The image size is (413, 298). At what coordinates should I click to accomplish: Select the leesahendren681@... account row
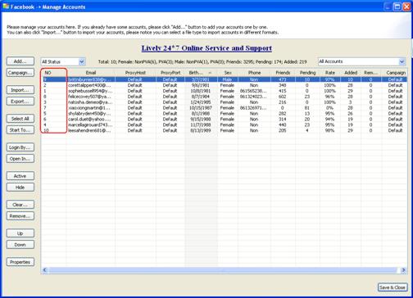(x=224, y=130)
